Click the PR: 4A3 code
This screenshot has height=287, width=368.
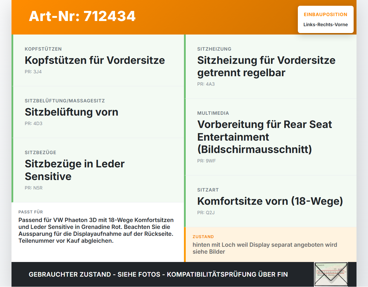tap(206, 84)
